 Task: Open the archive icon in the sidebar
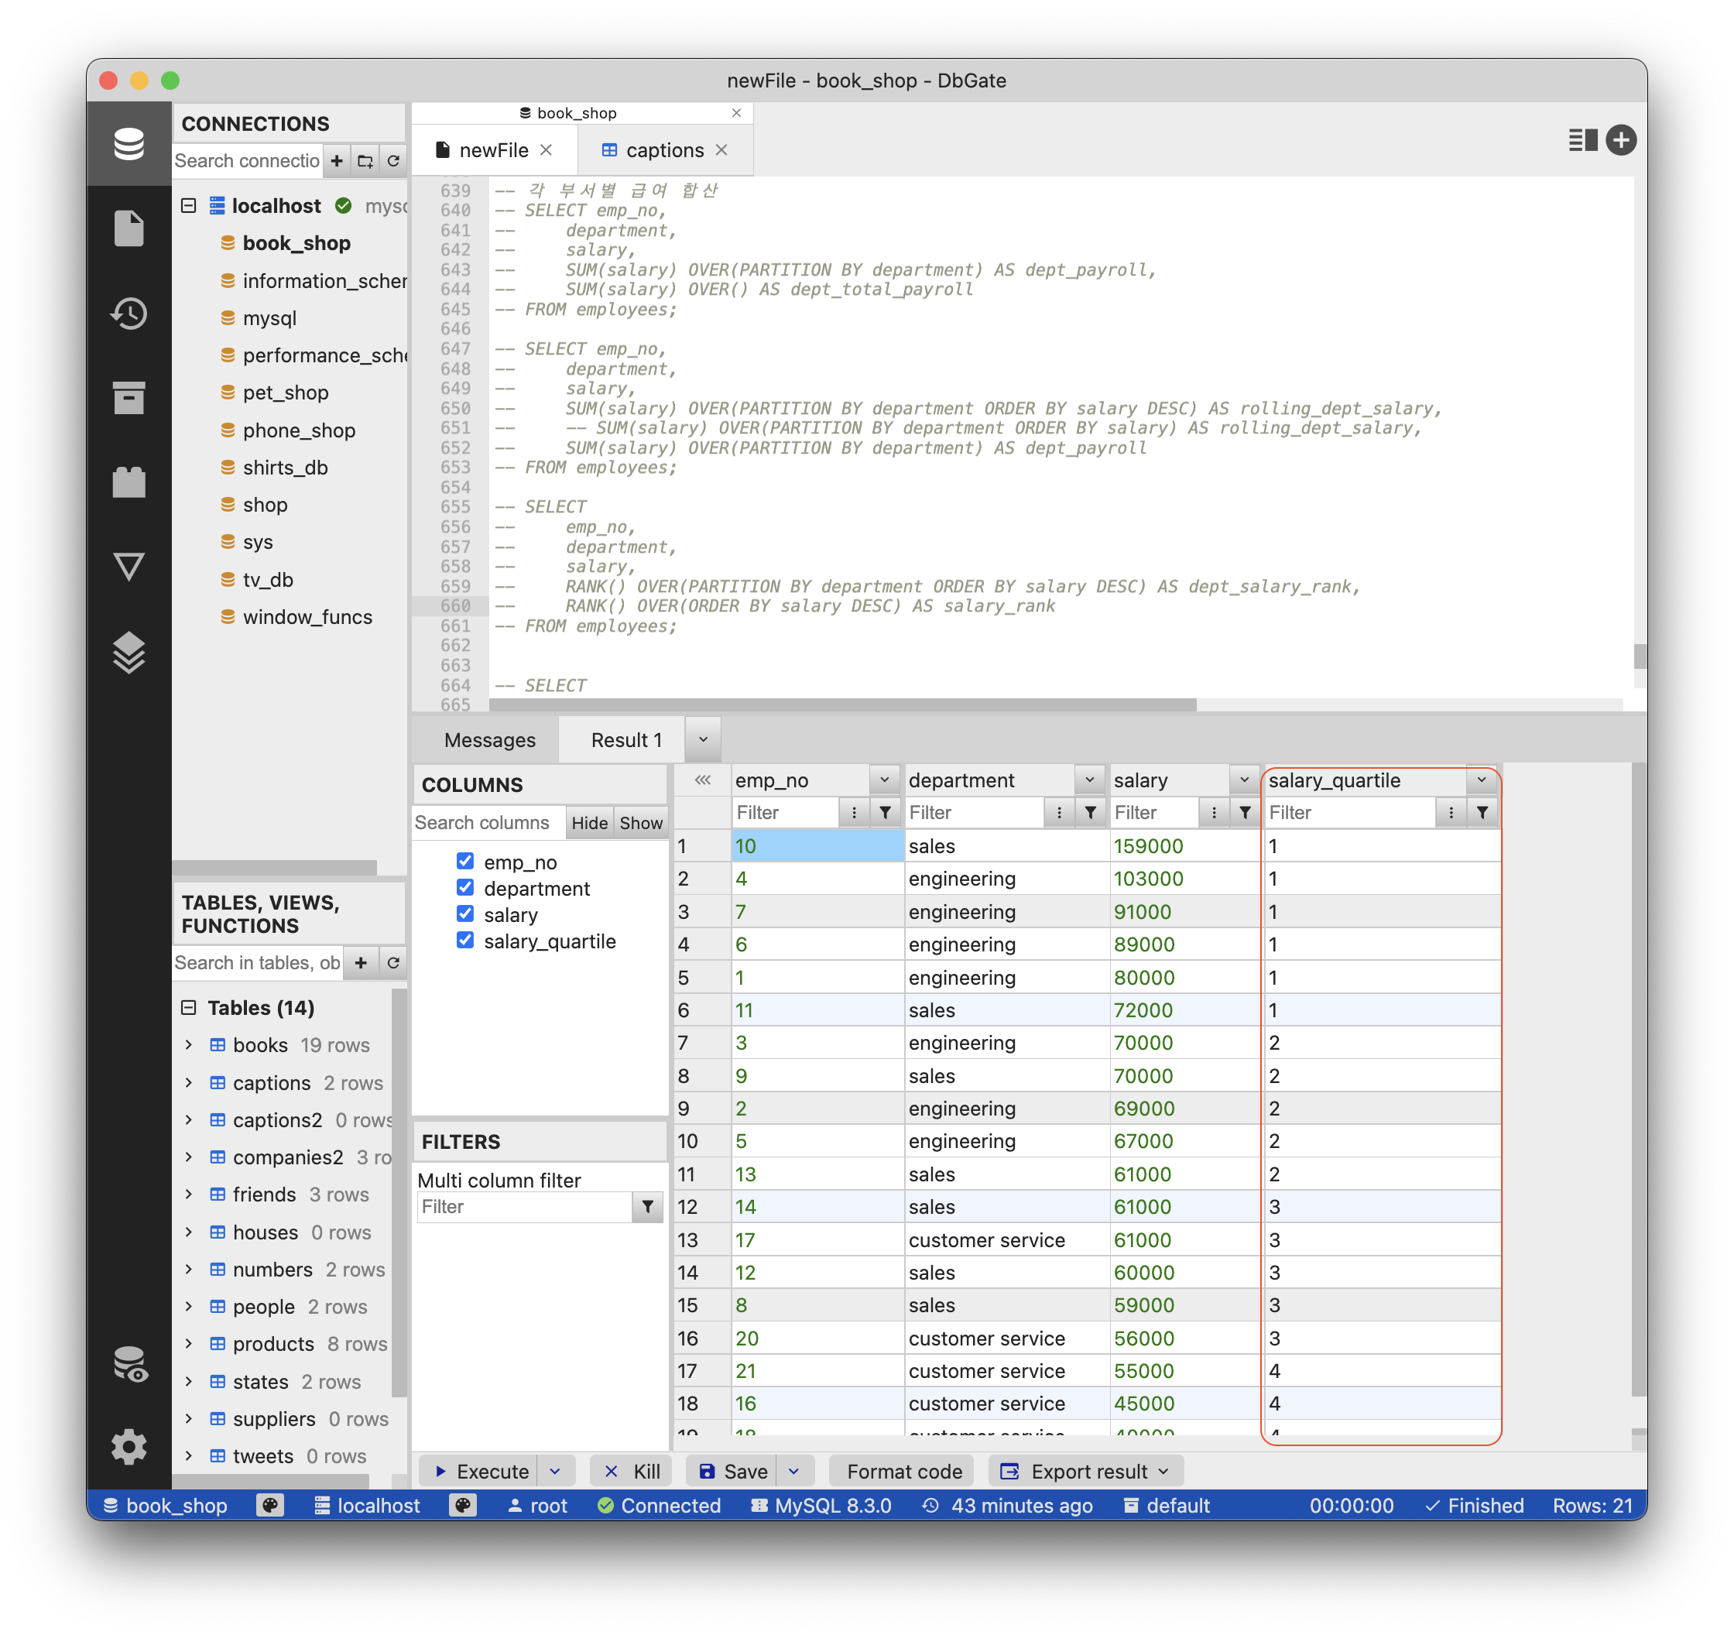pyautogui.click(x=129, y=397)
